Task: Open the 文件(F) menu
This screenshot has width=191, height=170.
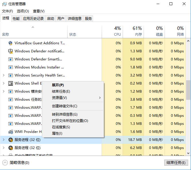Action: (x=7, y=11)
